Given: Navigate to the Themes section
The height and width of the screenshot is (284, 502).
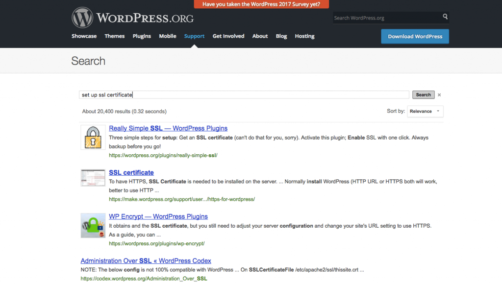Looking at the screenshot, I should tap(114, 36).
